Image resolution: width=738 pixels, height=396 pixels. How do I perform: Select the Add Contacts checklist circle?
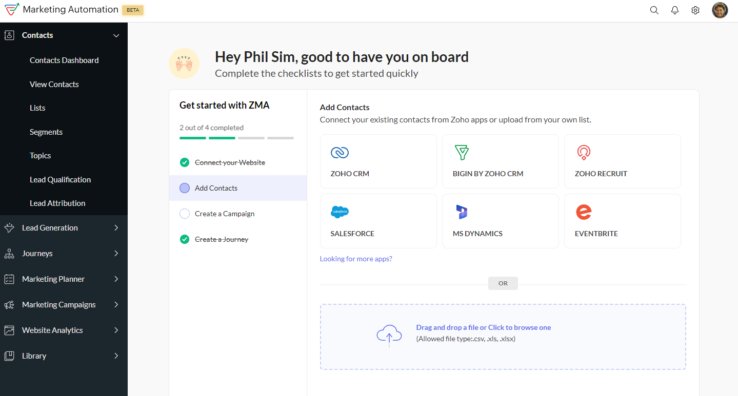pyautogui.click(x=185, y=188)
